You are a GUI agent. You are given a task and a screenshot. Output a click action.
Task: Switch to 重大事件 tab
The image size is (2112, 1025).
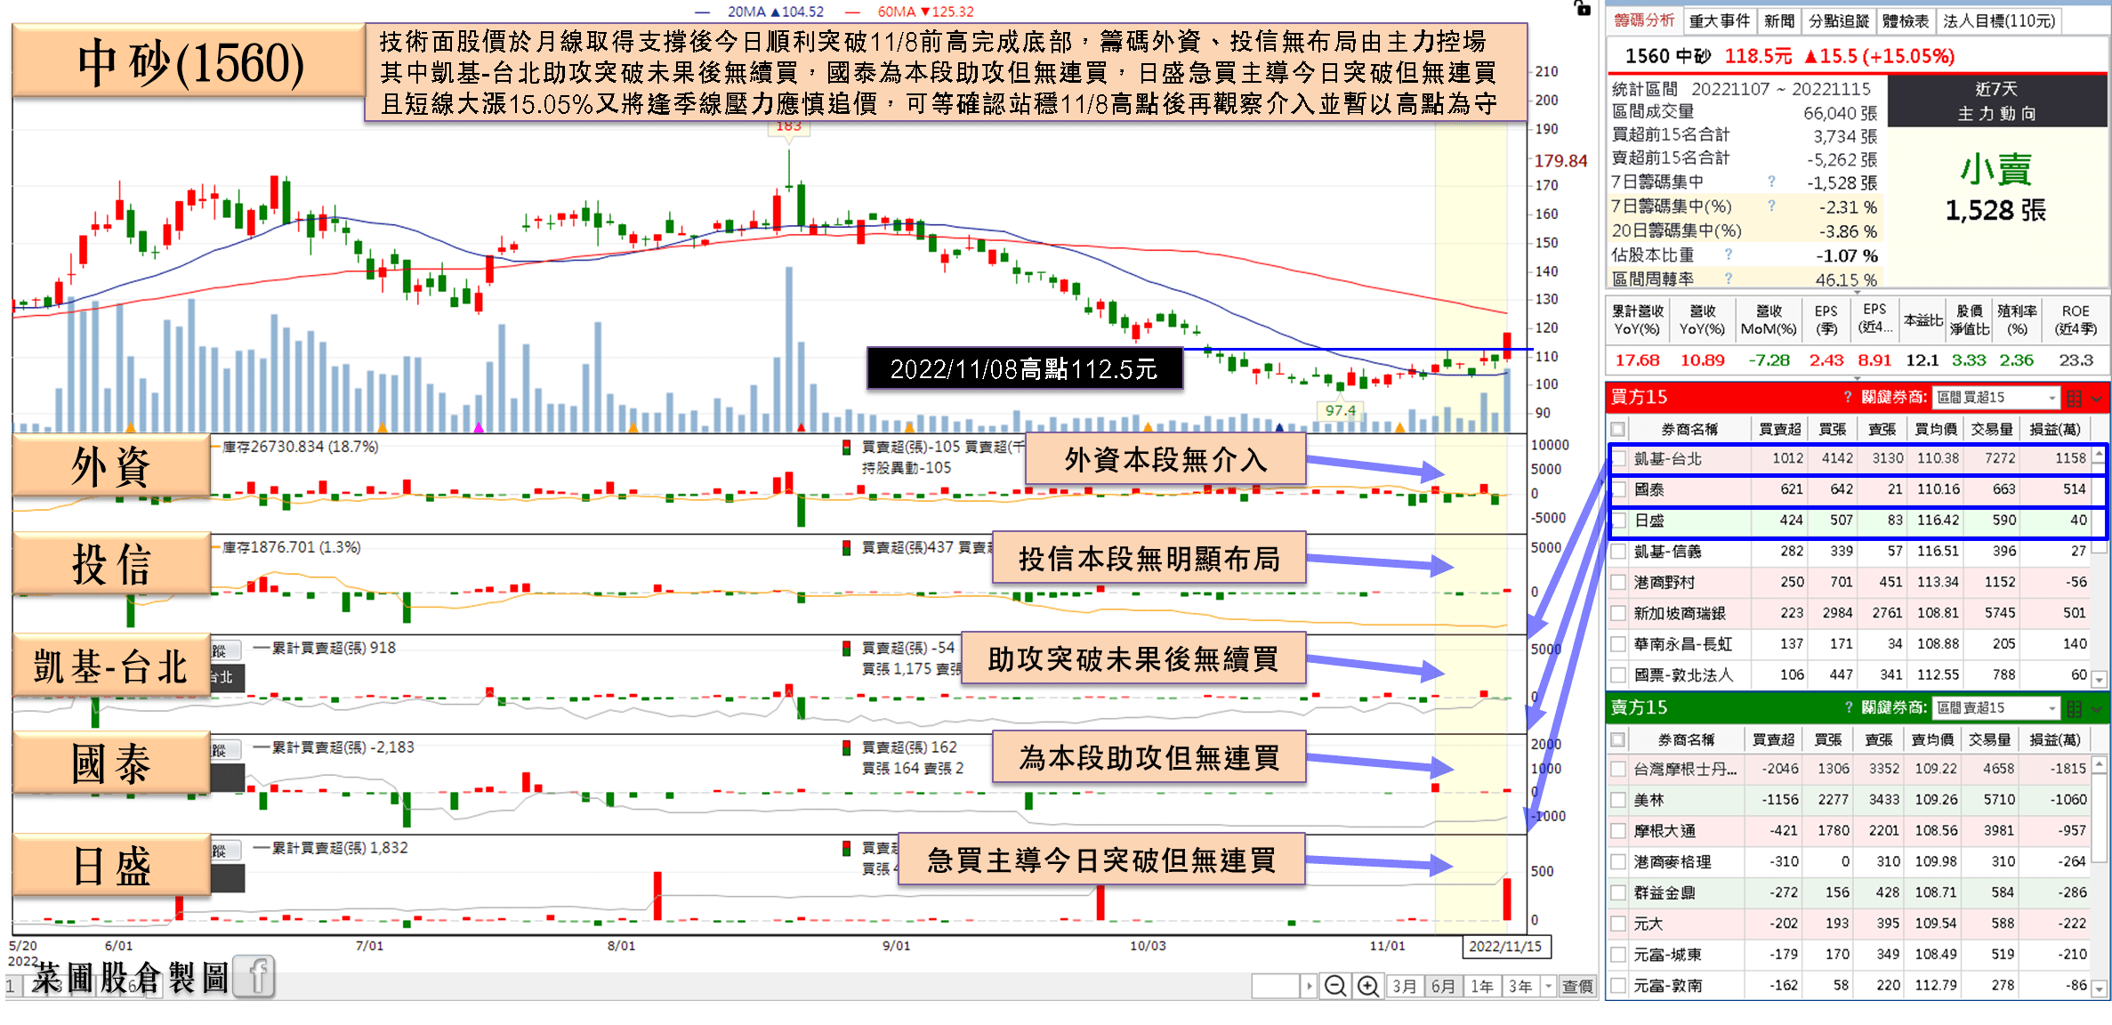1719,20
